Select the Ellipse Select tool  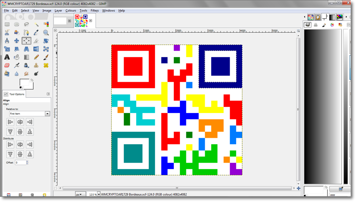point(16,24)
